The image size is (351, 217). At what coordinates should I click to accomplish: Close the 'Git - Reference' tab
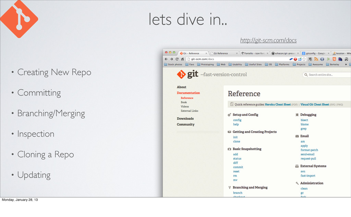point(206,53)
